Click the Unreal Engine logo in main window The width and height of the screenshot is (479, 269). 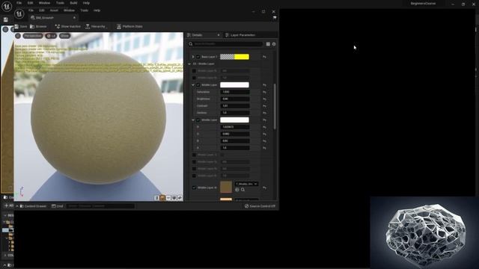[7, 6]
